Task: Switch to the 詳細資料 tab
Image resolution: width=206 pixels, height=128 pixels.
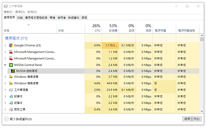Action: coord(73,18)
